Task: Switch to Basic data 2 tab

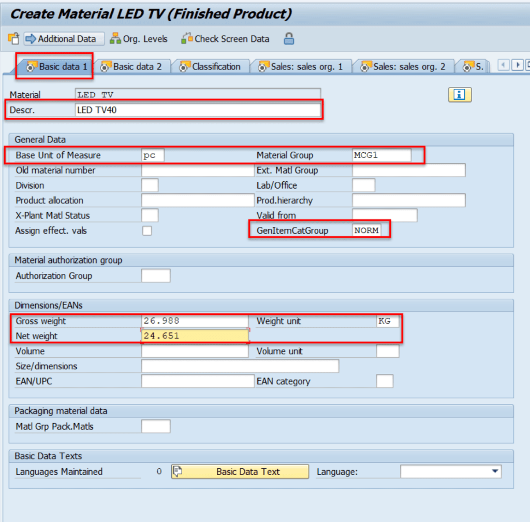Action: point(131,67)
